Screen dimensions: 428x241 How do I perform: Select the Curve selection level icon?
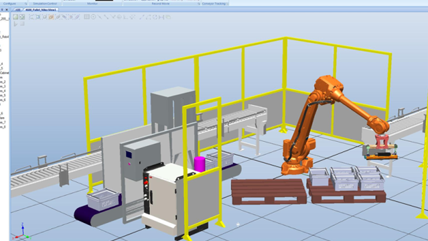tap(31, 17)
